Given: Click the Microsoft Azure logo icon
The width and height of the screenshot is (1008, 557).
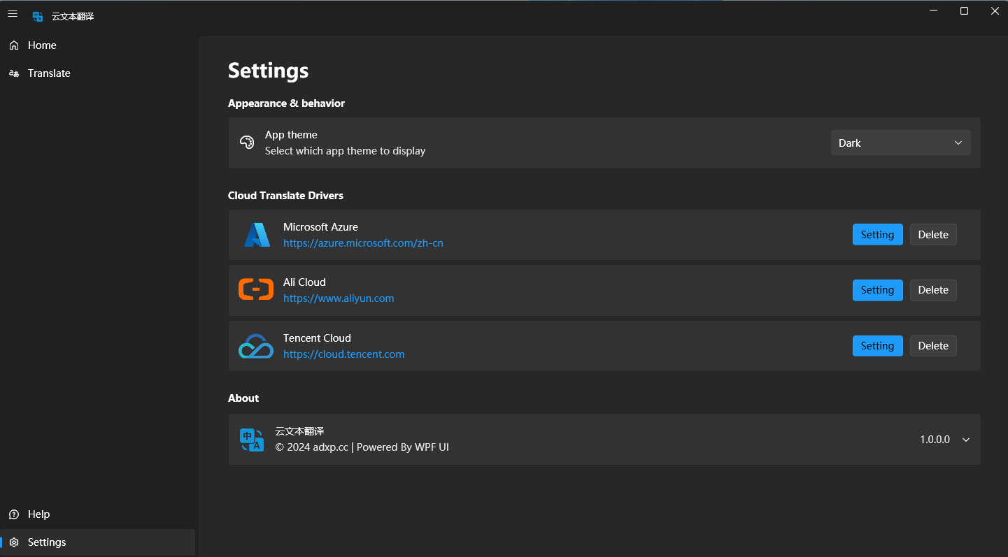Looking at the screenshot, I should pos(257,235).
